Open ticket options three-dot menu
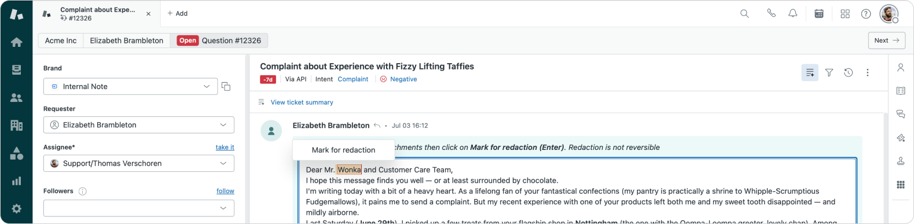The image size is (914, 224). pyautogui.click(x=867, y=72)
